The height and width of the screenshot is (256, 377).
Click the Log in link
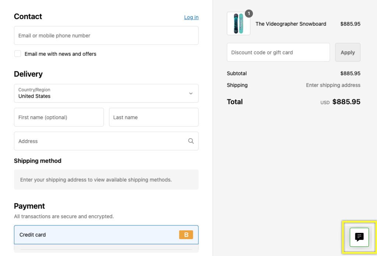click(191, 17)
